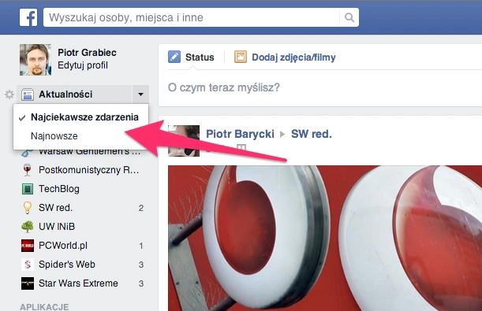The height and width of the screenshot is (311, 482).
Task: Open Piotr Grabiec profile picture
Action: (35, 60)
